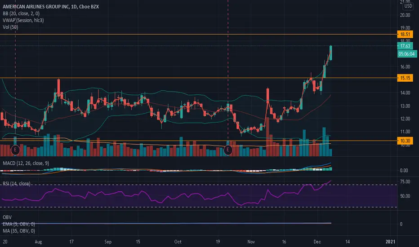Screen dimensions: 419x247
Task: Select the OBV indicator label
Action: click(x=7, y=217)
